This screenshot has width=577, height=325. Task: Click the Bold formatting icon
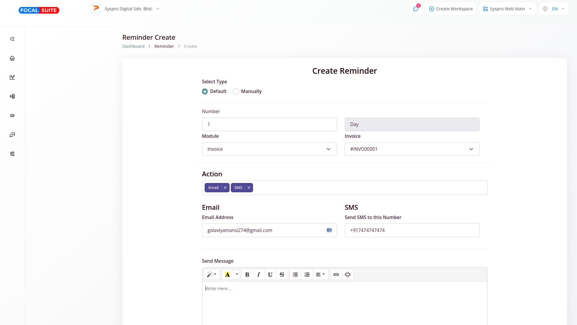(x=247, y=274)
